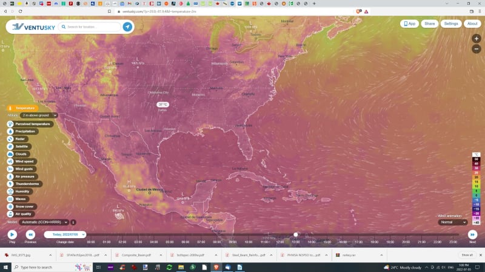Image resolution: width=485 pixels, height=272 pixels.
Task: Open the Brave Rewards triangle icon
Action: [366, 11]
